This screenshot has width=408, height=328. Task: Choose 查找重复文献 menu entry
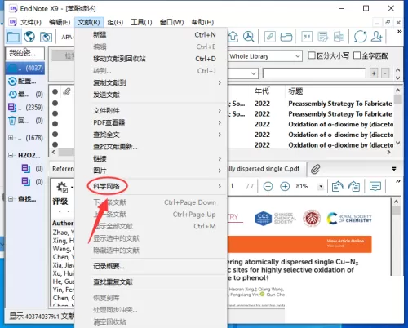point(151,282)
